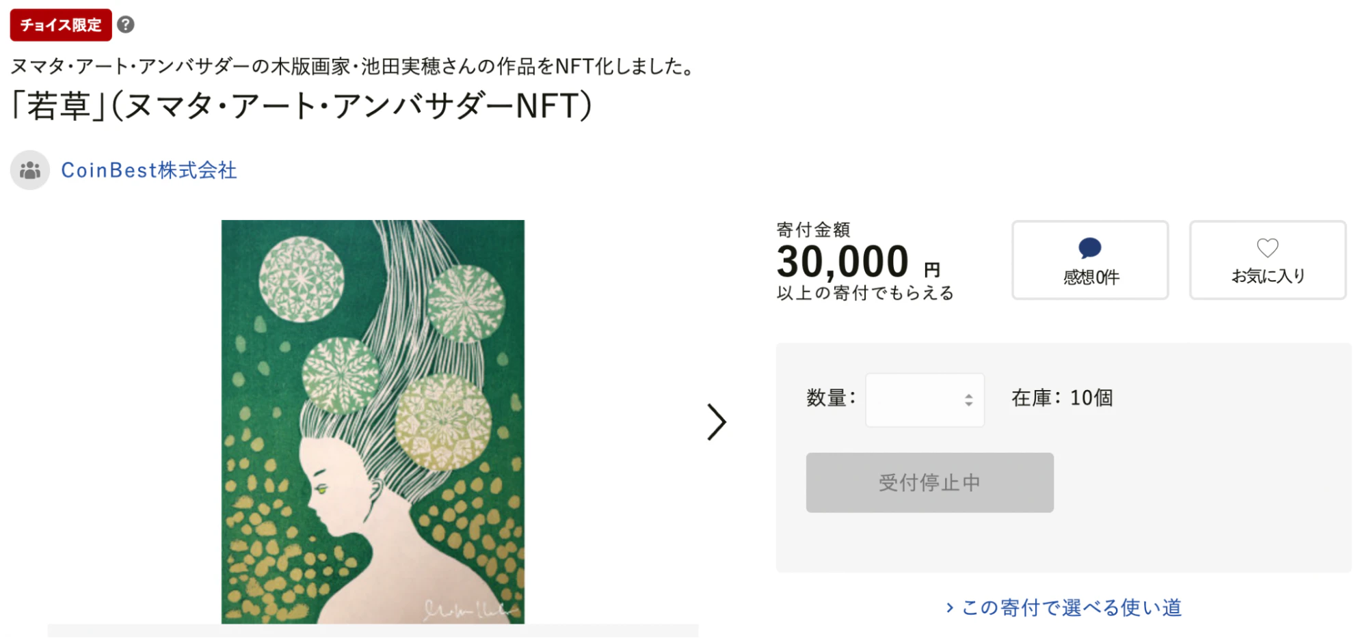Click the 30,000 円 donation amount

858,262
